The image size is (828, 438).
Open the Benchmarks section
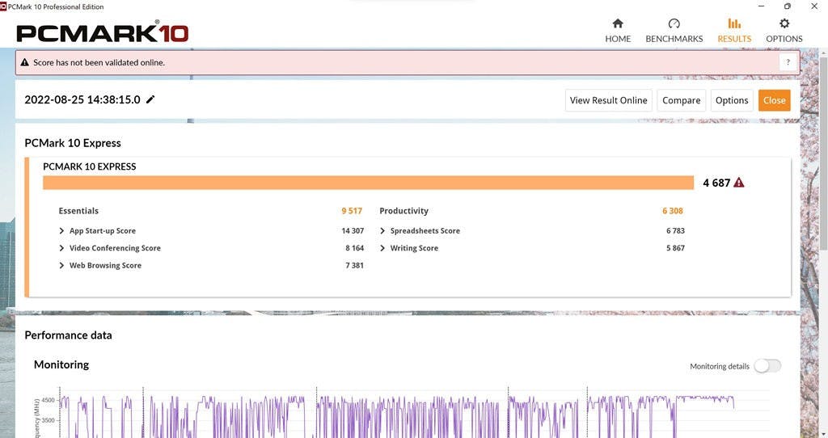pyautogui.click(x=674, y=31)
